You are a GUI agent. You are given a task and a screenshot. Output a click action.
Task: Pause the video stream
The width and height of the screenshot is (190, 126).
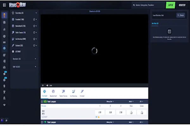pos(43,85)
